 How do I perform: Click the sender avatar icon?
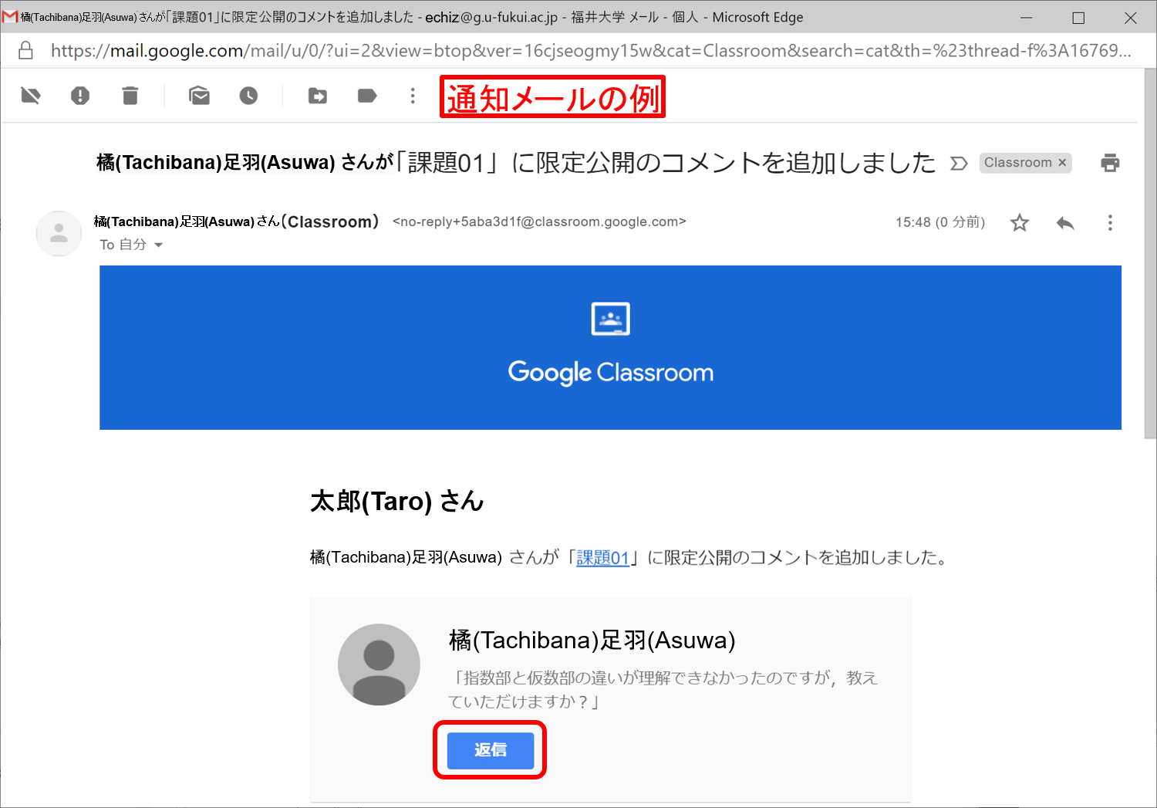(59, 233)
